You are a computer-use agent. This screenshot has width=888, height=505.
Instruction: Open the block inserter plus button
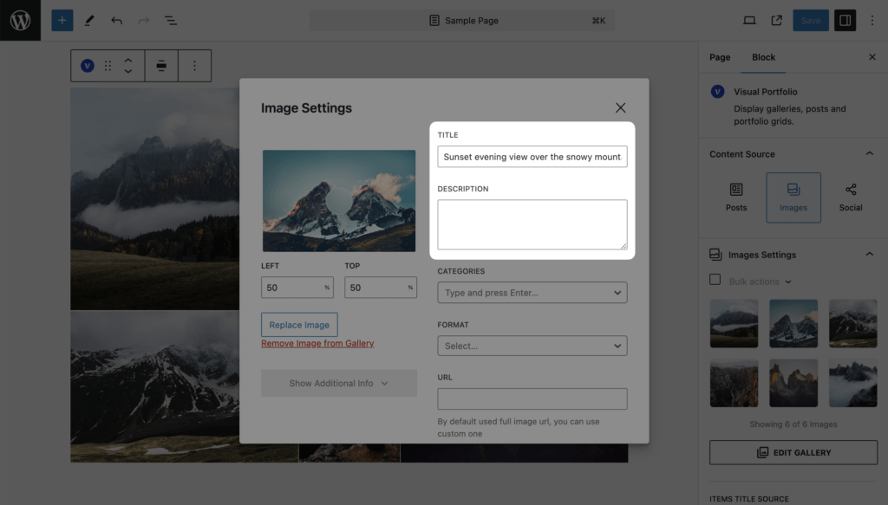[x=62, y=21]
